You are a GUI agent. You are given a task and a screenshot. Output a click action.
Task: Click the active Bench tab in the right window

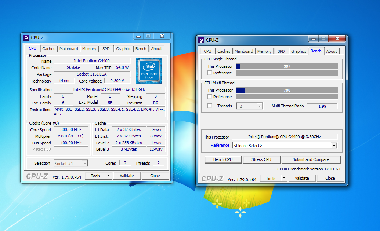pos(316,51)
